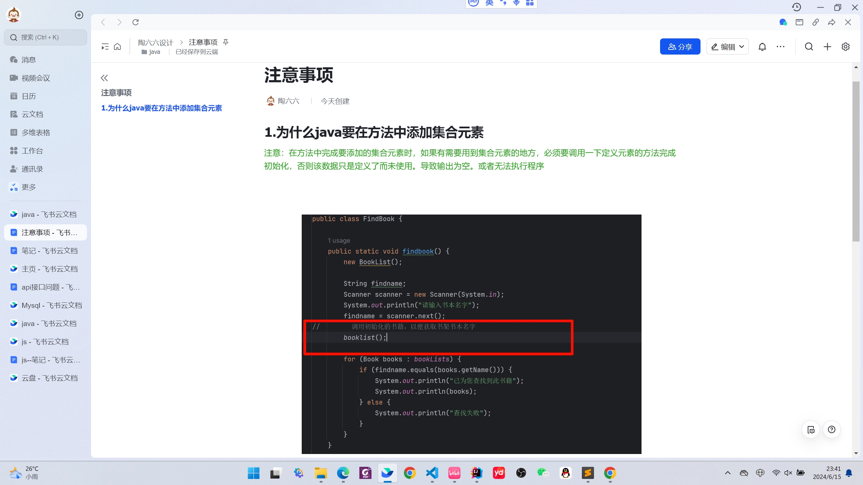Open the user avatar profile

coord(14,15)
